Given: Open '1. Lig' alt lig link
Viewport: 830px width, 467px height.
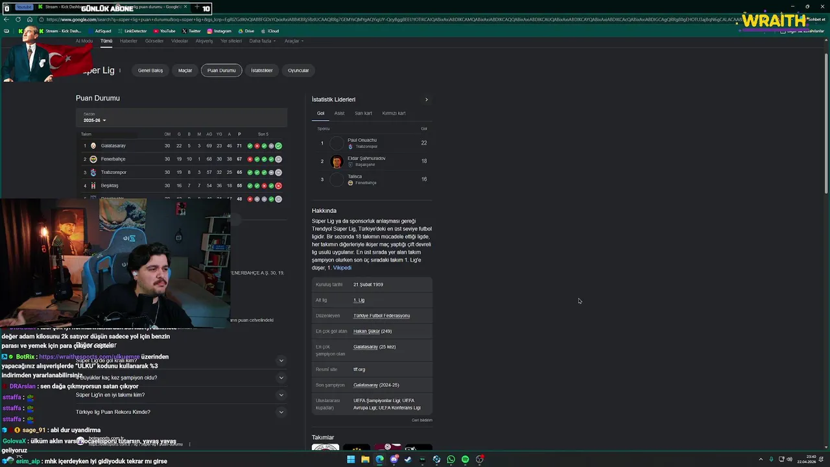Looking at the screenshot, I should coord(359,300).
